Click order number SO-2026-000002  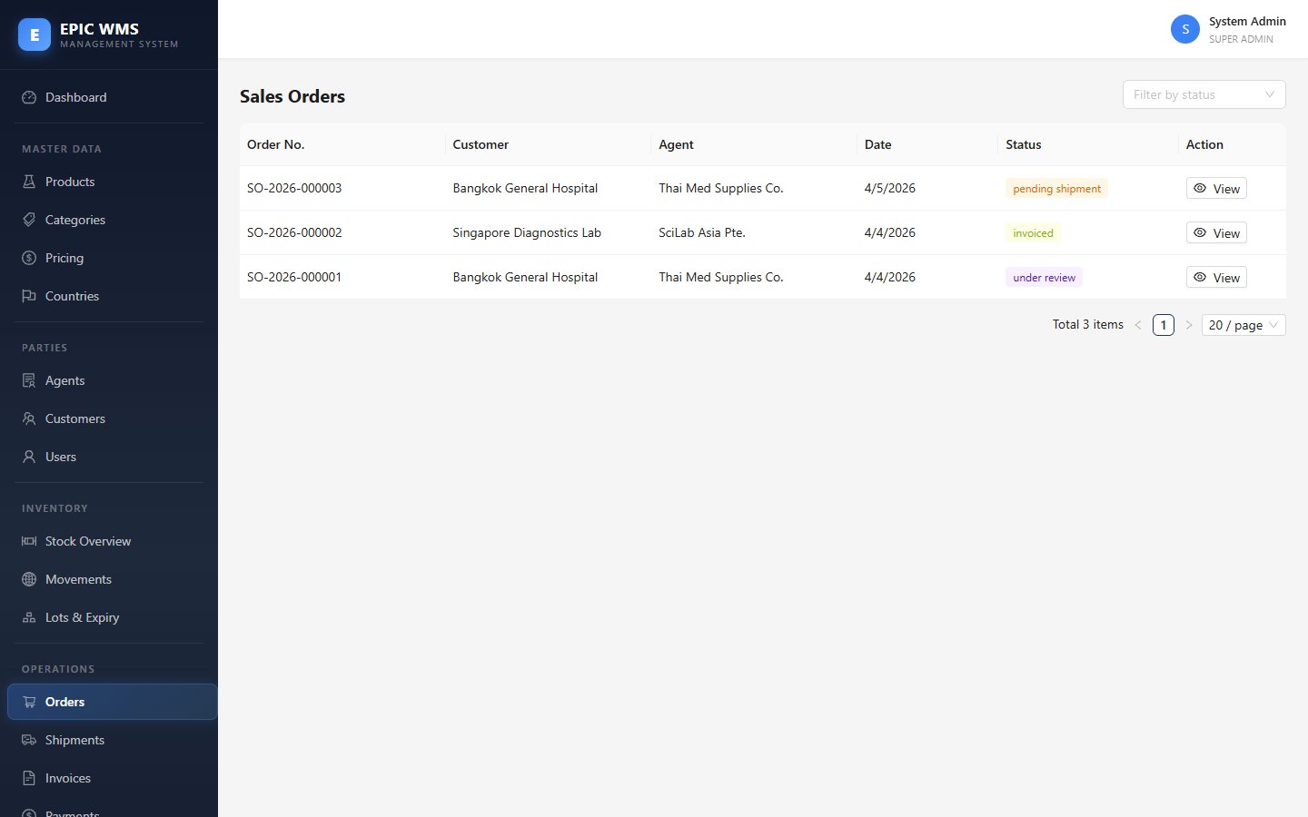pyautogui.click(x=294, y=232)
